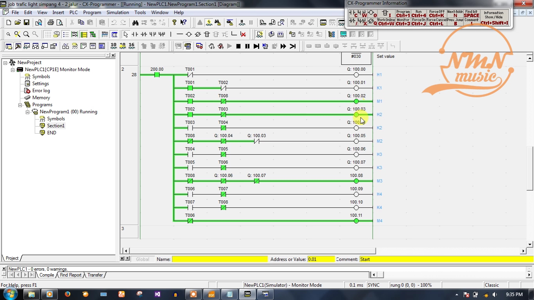Toggle the rung comment display
Screen dimensions: 534x300
pyautogui.click(x=57, y=34)
